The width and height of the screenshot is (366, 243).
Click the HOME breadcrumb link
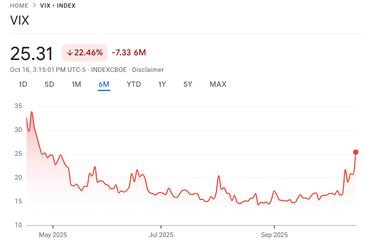pyautogui.click(x=19, y=6)
